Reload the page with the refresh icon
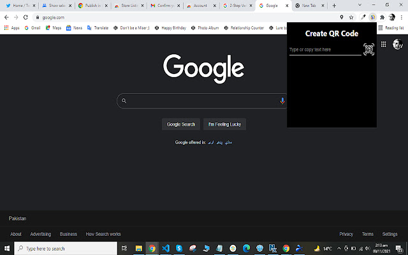 (25, 17)
